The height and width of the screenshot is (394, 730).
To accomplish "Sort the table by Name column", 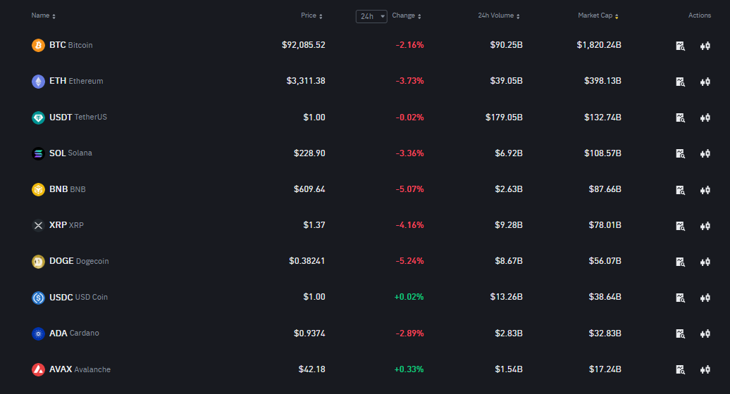I will (43, 15).
